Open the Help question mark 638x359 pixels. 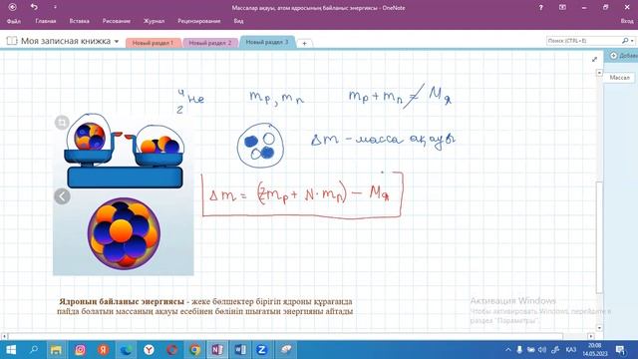point(540,7)
